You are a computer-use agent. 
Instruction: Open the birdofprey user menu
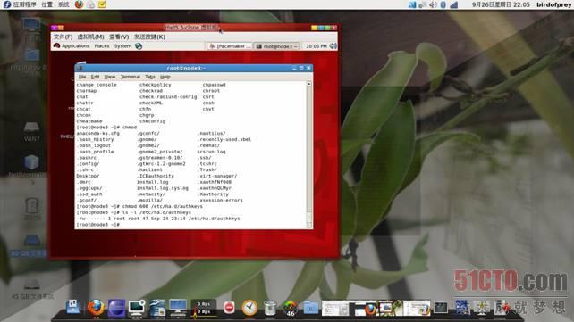553,4
